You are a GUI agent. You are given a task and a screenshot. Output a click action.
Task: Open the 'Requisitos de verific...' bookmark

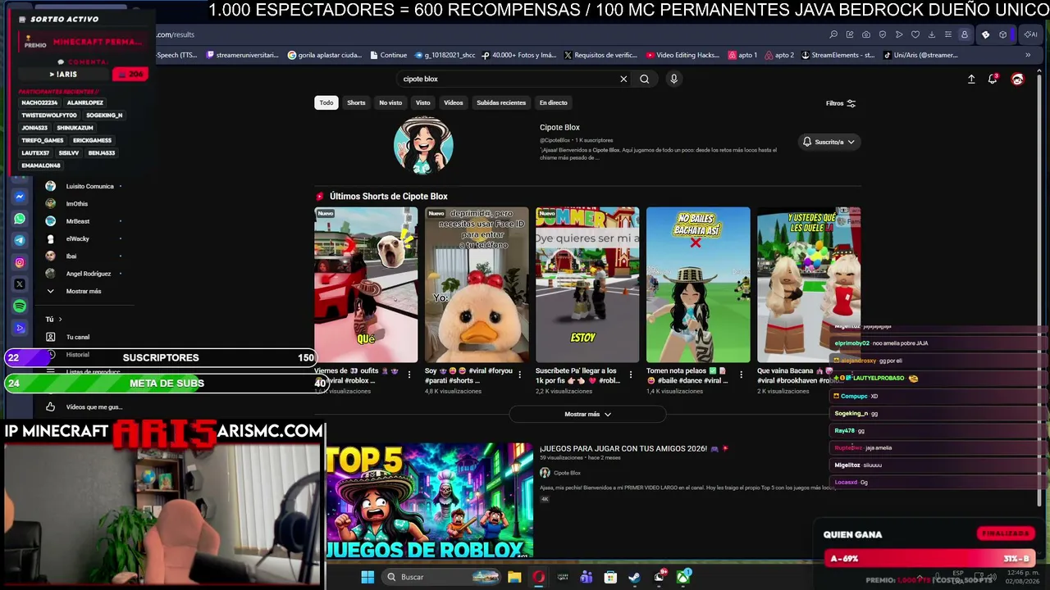click(601, 55)
